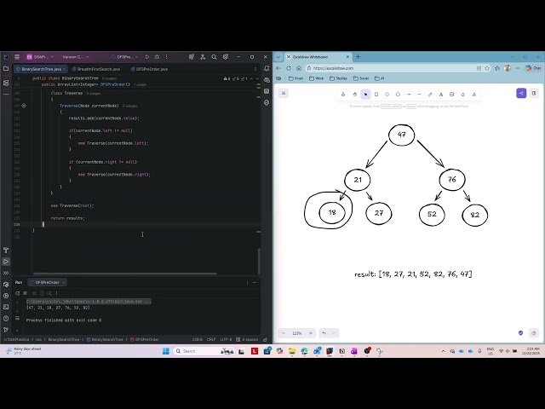The height and width of the screenshot is (409, 545).
Task: Click the Stop icon in Run panel
Action: pos(25,293)
